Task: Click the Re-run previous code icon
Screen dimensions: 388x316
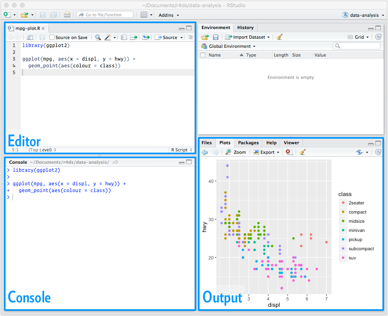Action: click(x=146, y=37)
